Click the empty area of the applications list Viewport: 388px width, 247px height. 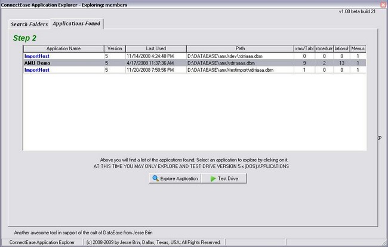coord(194,114)
